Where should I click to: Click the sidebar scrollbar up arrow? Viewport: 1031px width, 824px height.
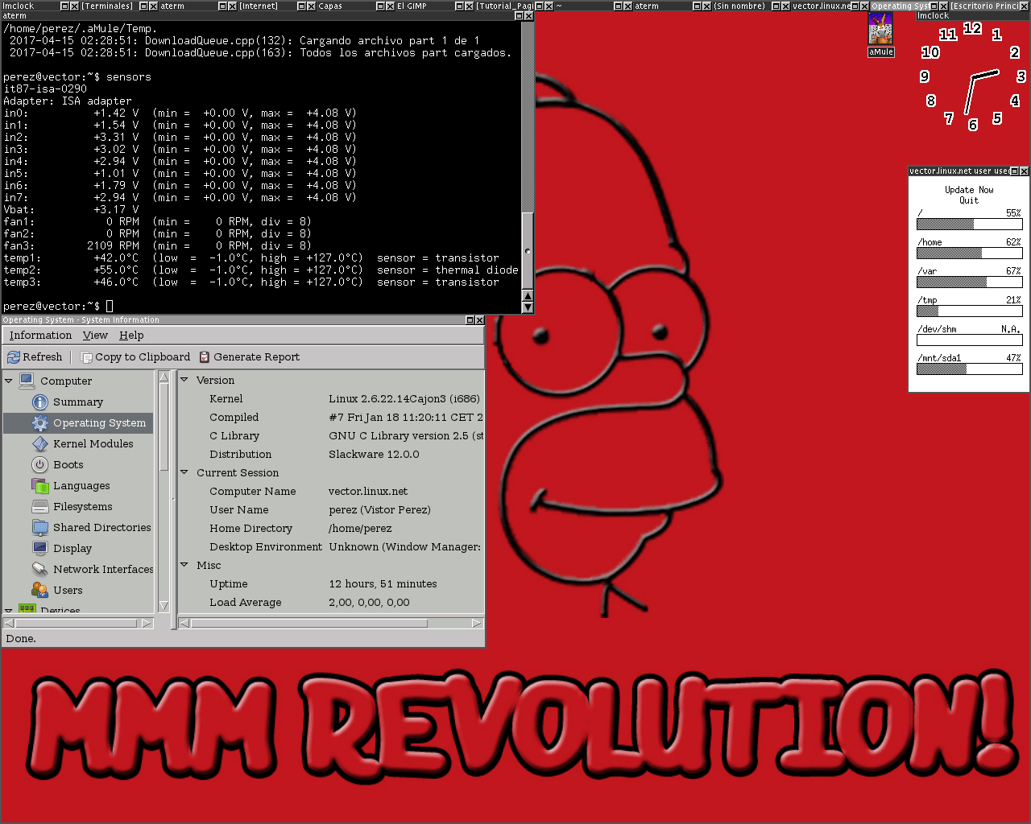(x=164, y=377)
